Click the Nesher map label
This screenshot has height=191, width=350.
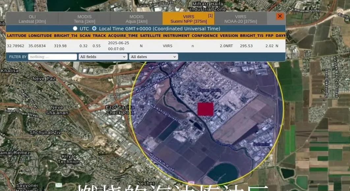pyautogui.click(x=146, y=183)
